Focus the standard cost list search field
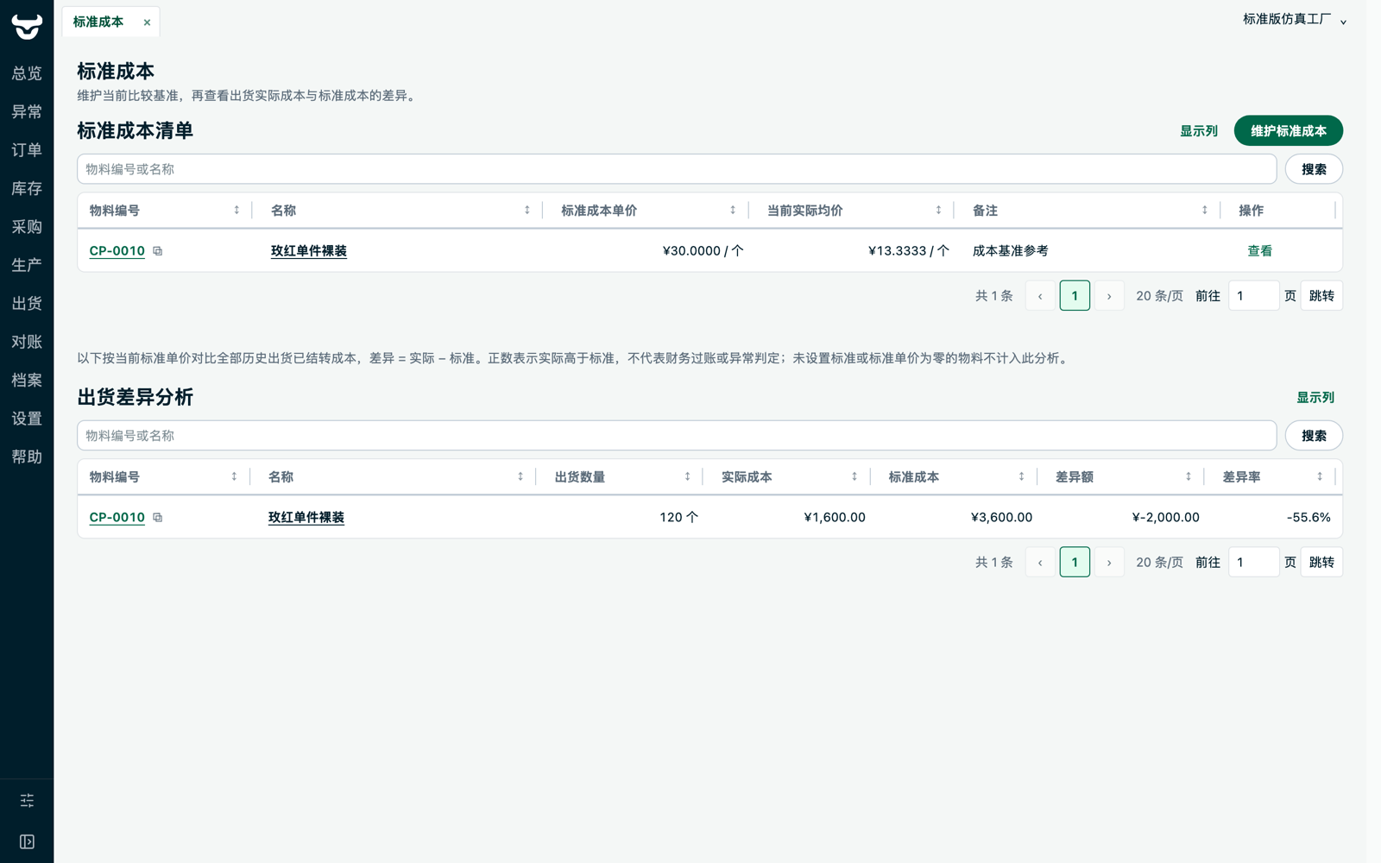 pyautogui.click(x=677, y=169)
